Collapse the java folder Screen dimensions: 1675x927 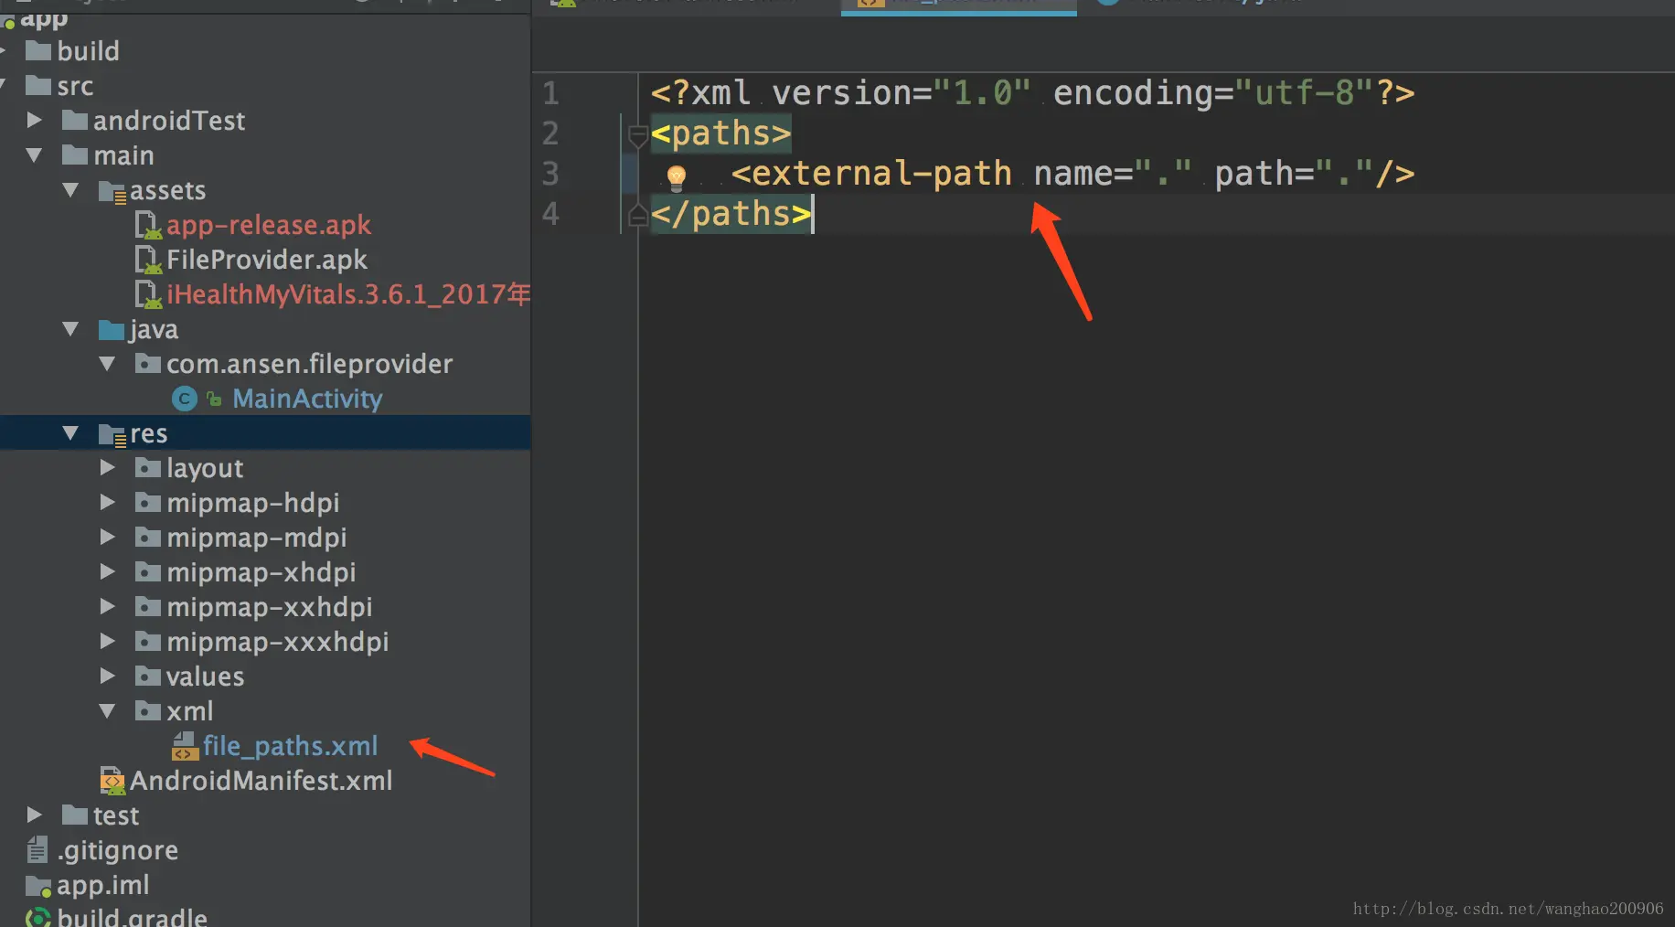click(70, 329)
